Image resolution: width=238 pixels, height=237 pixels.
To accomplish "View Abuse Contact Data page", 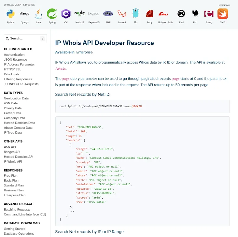I will 18,127.
